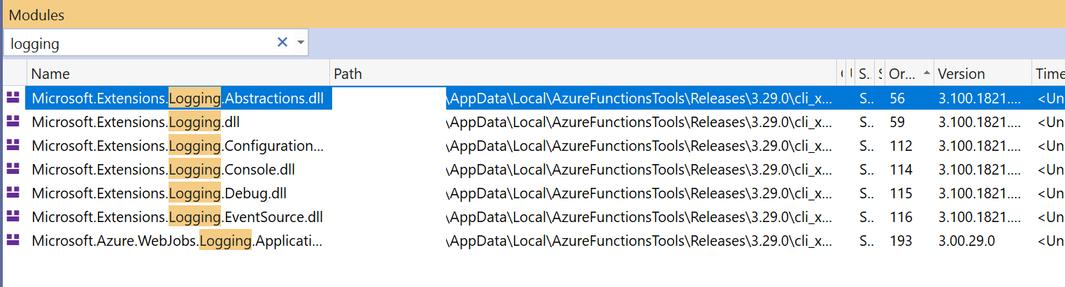The image size is (1065, 287).
Task: Click the module icon for Logging.EventSource.dll
Action: [13, 217]
